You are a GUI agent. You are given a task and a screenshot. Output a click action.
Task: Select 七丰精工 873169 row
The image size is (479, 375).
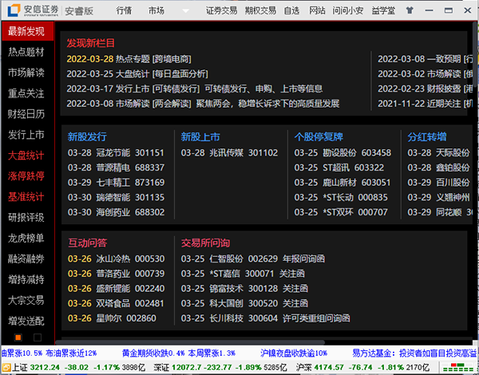[x=116, y=183]
